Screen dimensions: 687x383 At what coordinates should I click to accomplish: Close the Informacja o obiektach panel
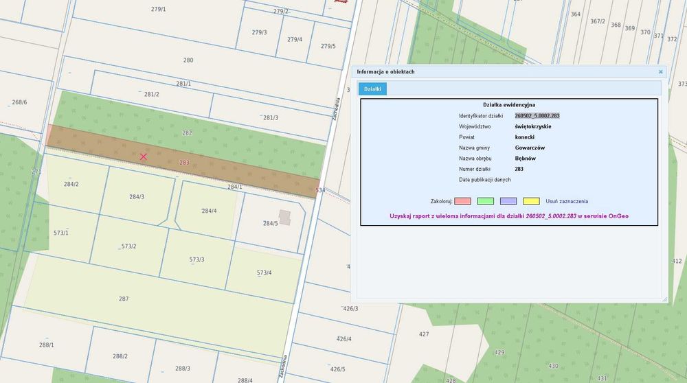click(x=661, y=72)
